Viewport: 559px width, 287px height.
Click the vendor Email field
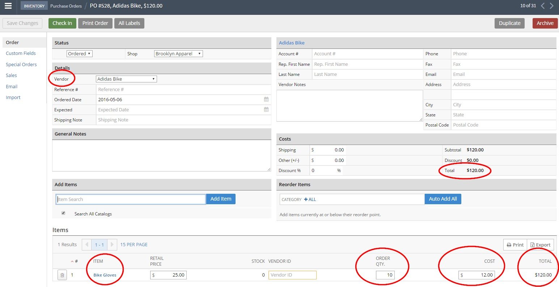pyautogui.click(x=504, y=74)
